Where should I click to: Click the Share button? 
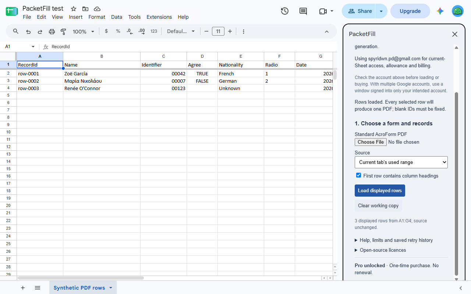pyautogui.click(x=359, y=11)
